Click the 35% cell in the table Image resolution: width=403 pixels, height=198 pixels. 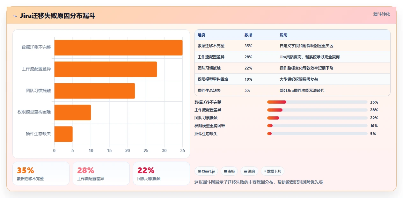pyautogui.click(x=248, y=46)
